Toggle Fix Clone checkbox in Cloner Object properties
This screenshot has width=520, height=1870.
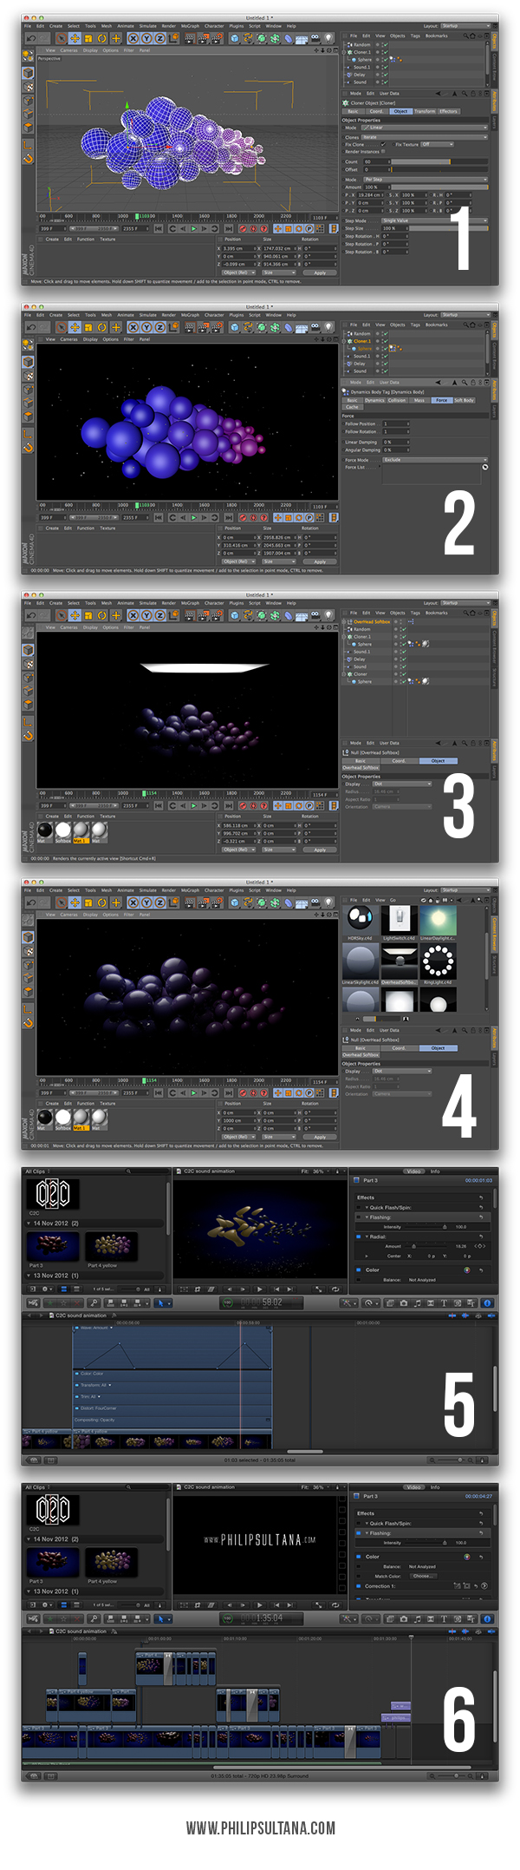pos(383,144)
